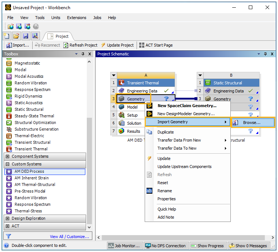Click the Model cell icon in system A

pyautogui.click(x=122, y=107)
